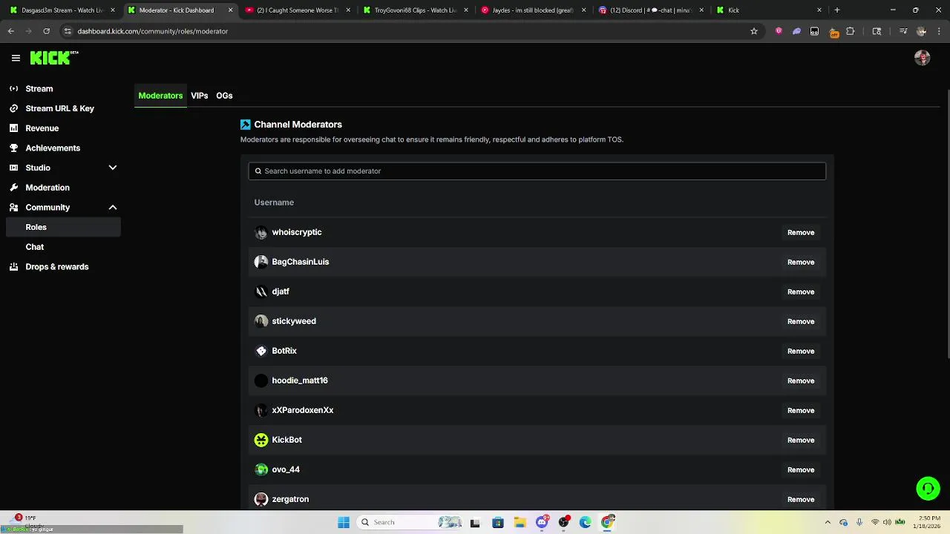This screenshot has height=534, width=950.
Task: Open the browser Extensions puzzle icon
Action: (851, 31)
